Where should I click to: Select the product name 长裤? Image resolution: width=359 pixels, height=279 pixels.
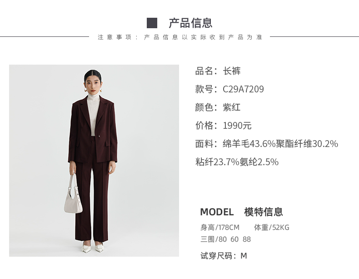click(232, 71)
